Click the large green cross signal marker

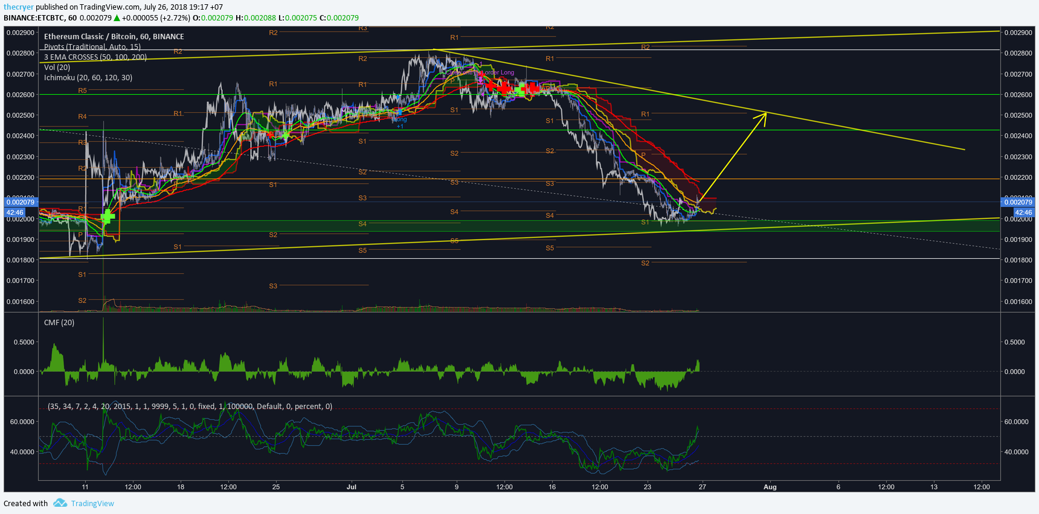(108, 217)
